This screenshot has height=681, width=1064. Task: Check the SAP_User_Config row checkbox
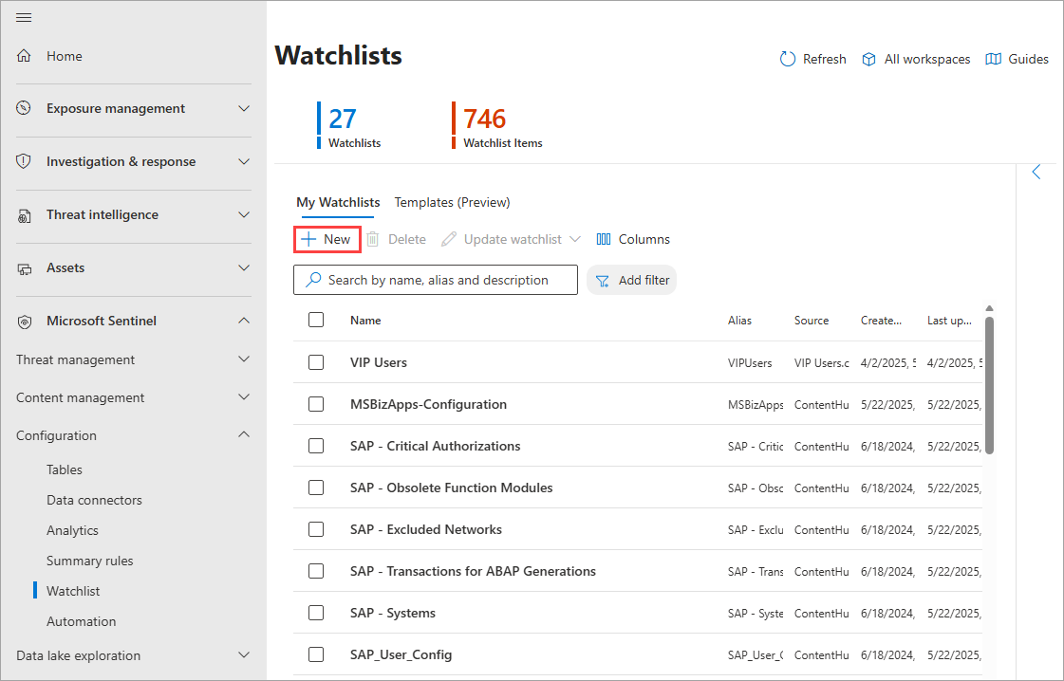point(316,654)
